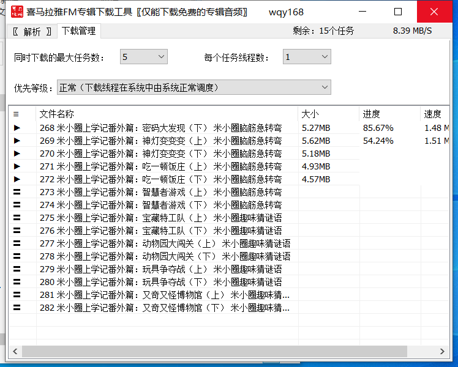Image resolution: width=458 pixels, height=367 pixels.
Task: Click the play icon for row 271
Action: click(17, 166)
